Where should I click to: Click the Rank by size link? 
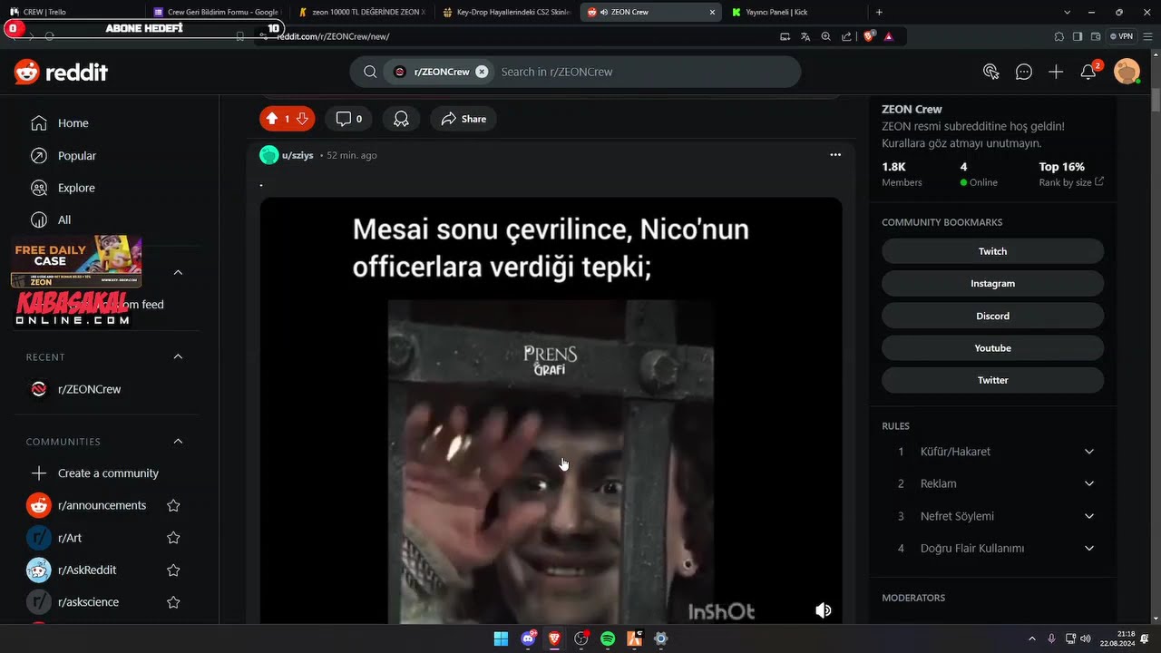[1071, 182]
